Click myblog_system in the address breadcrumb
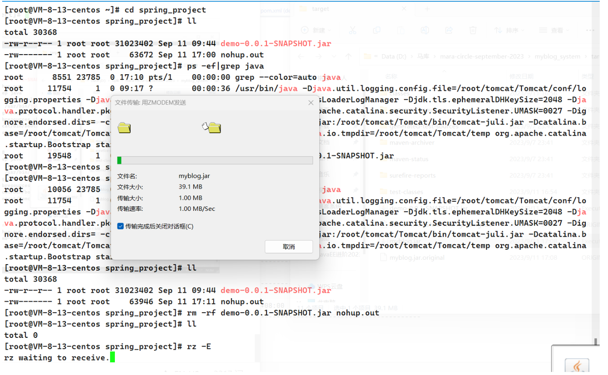 (x=557, y=56)
